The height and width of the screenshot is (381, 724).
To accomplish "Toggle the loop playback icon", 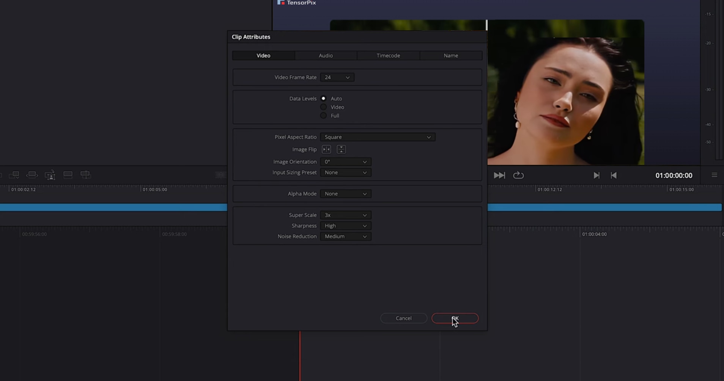I will [518, 175].
